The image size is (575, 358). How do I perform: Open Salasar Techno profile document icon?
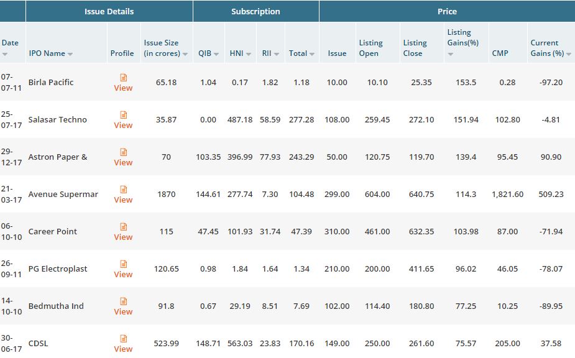tap(123, 115)
